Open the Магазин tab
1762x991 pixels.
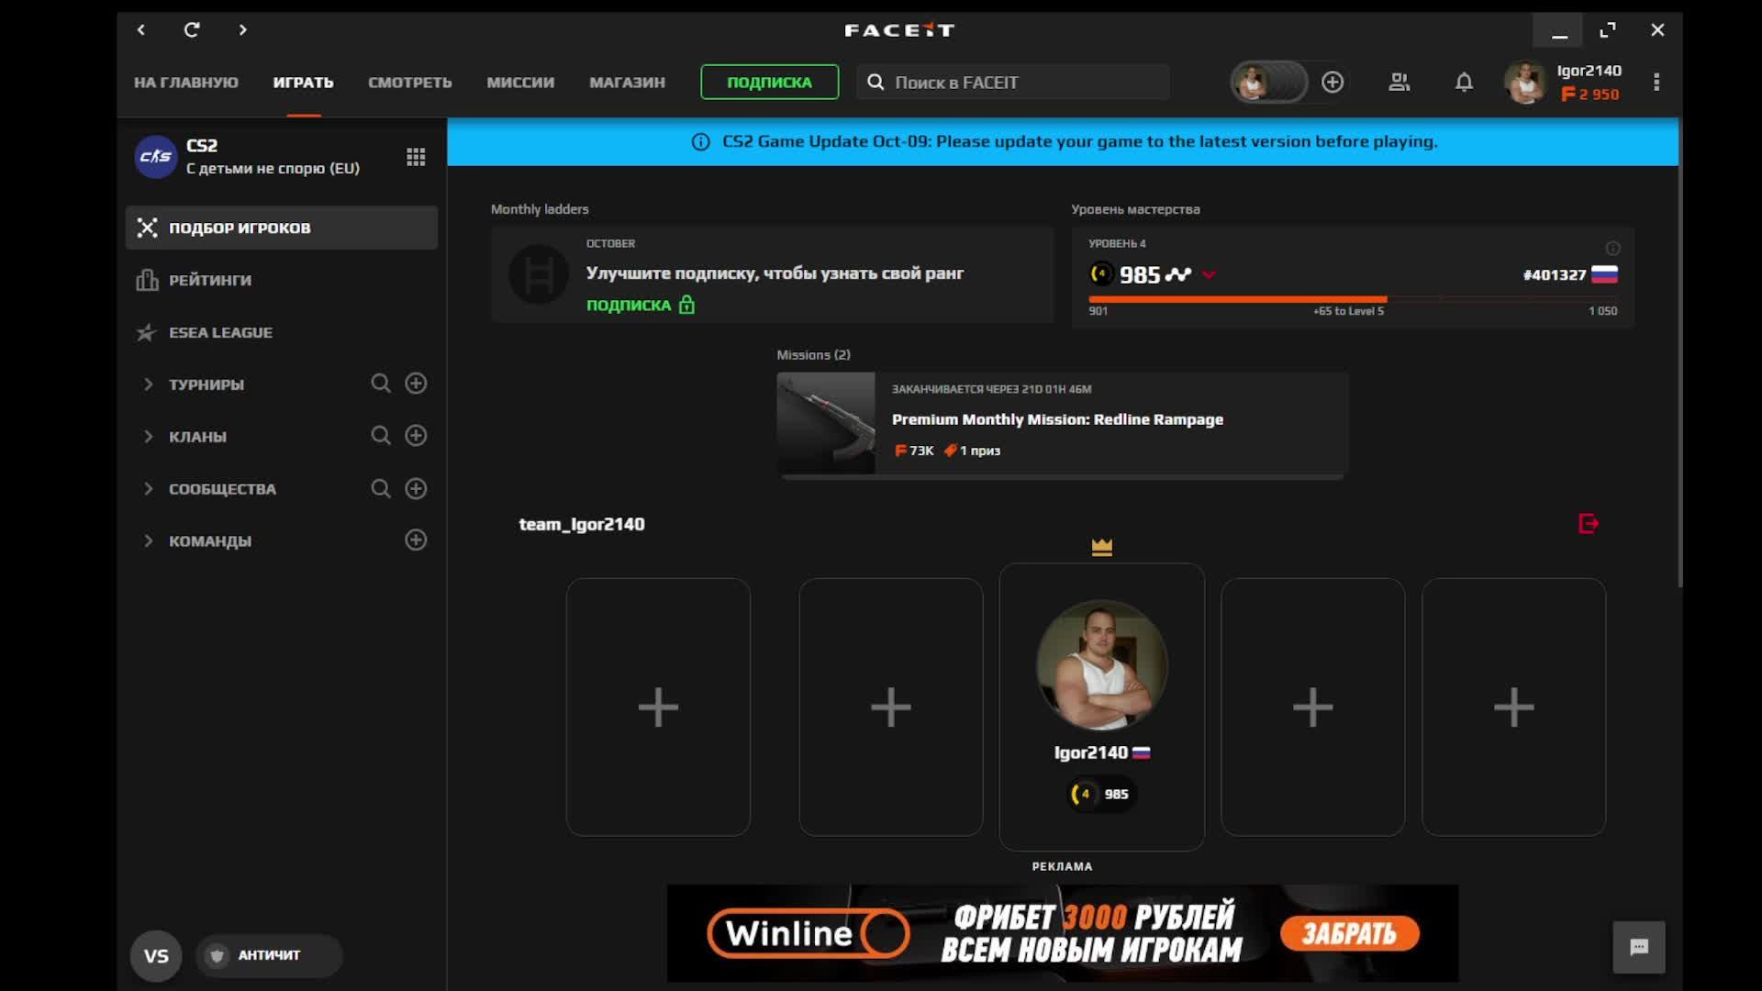tap(627, 83)
